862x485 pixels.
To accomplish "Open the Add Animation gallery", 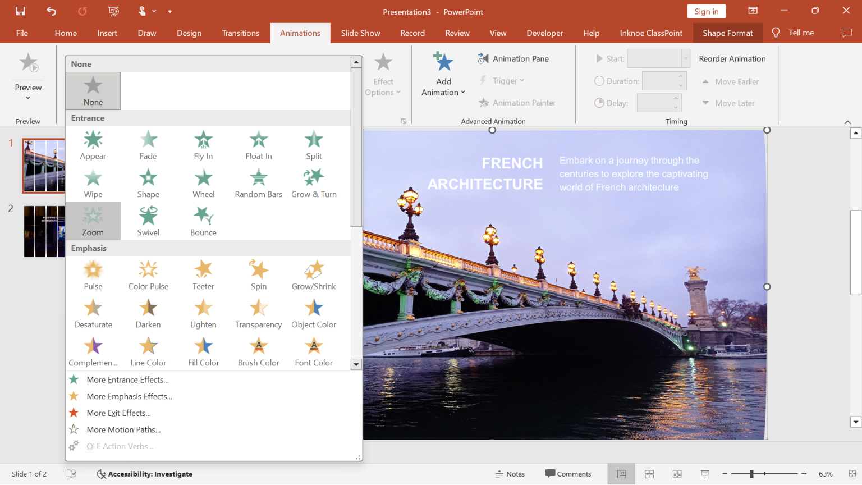I will (443, 73).
